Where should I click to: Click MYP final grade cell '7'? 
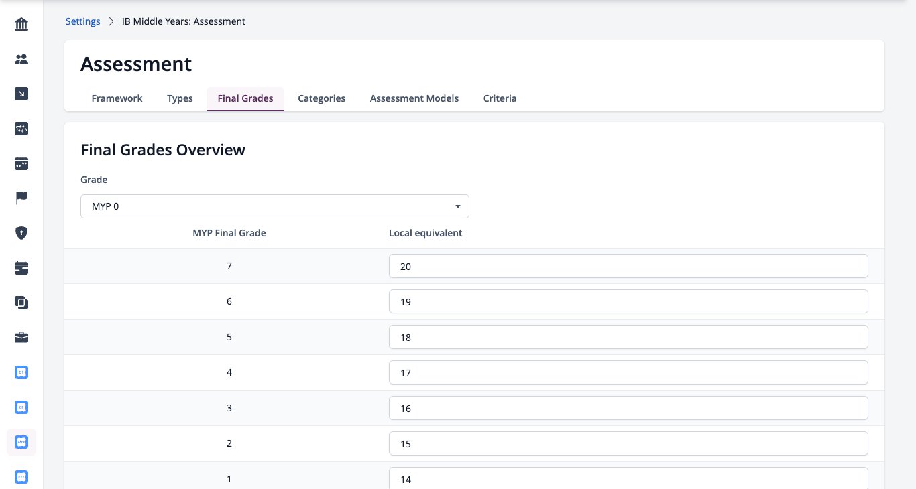(229, 266)
